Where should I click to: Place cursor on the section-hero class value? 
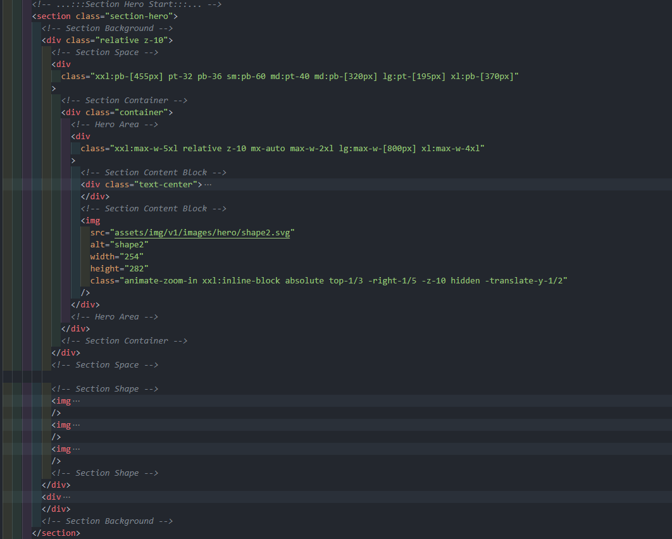click(x=138, y=16)
